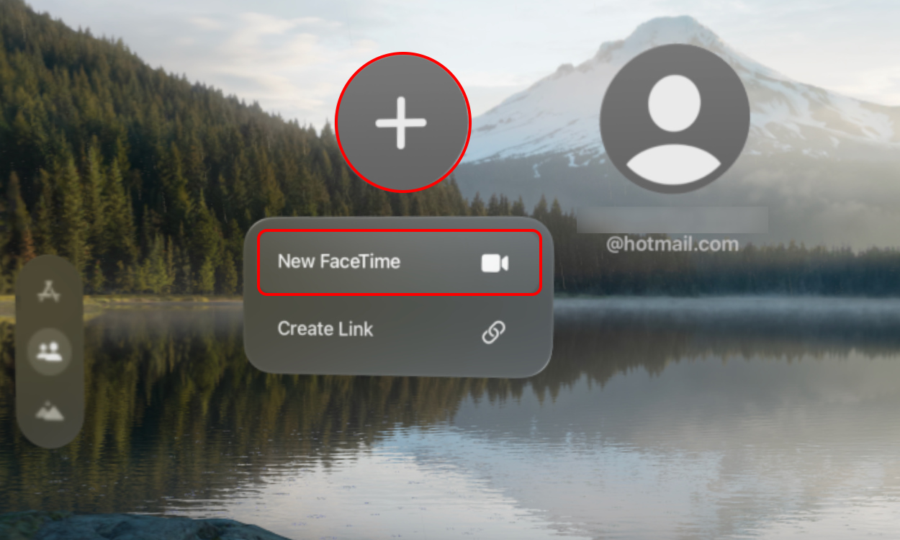The image size is (900, 540).
Task: Select the people icon in the left sidebar
Action: pyautogui.click(x=50, y=353)
